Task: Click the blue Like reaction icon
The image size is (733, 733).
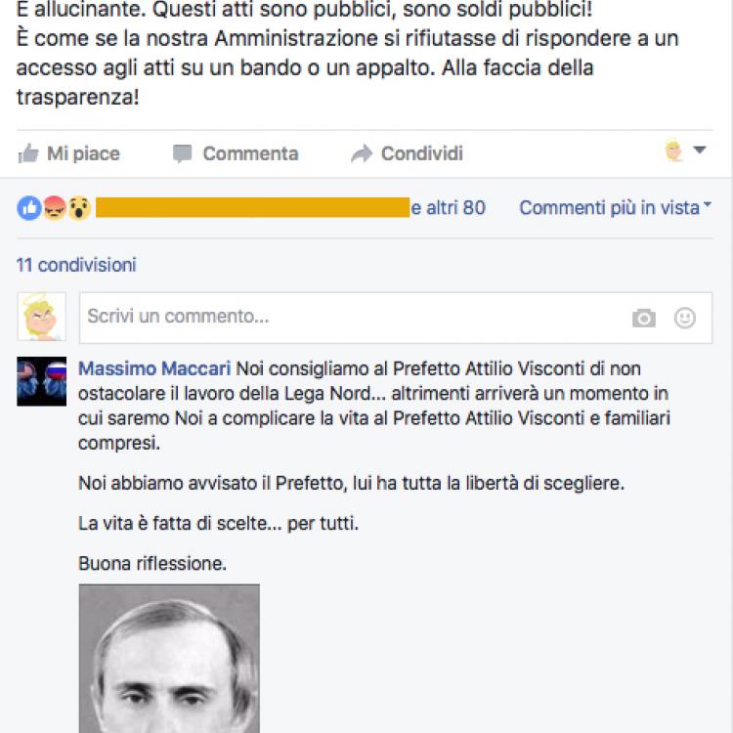Action: coord(29,208)
